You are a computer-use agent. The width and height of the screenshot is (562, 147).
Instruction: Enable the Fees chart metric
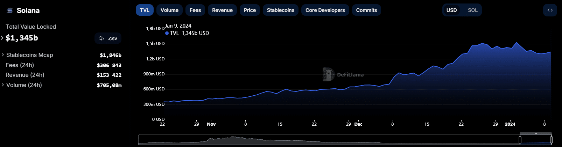coord(195,10)
